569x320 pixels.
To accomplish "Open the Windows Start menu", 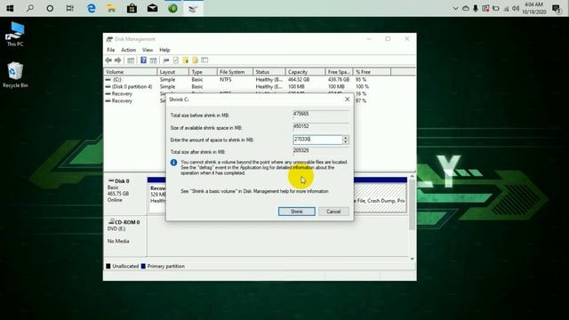I will click(10, 8).
